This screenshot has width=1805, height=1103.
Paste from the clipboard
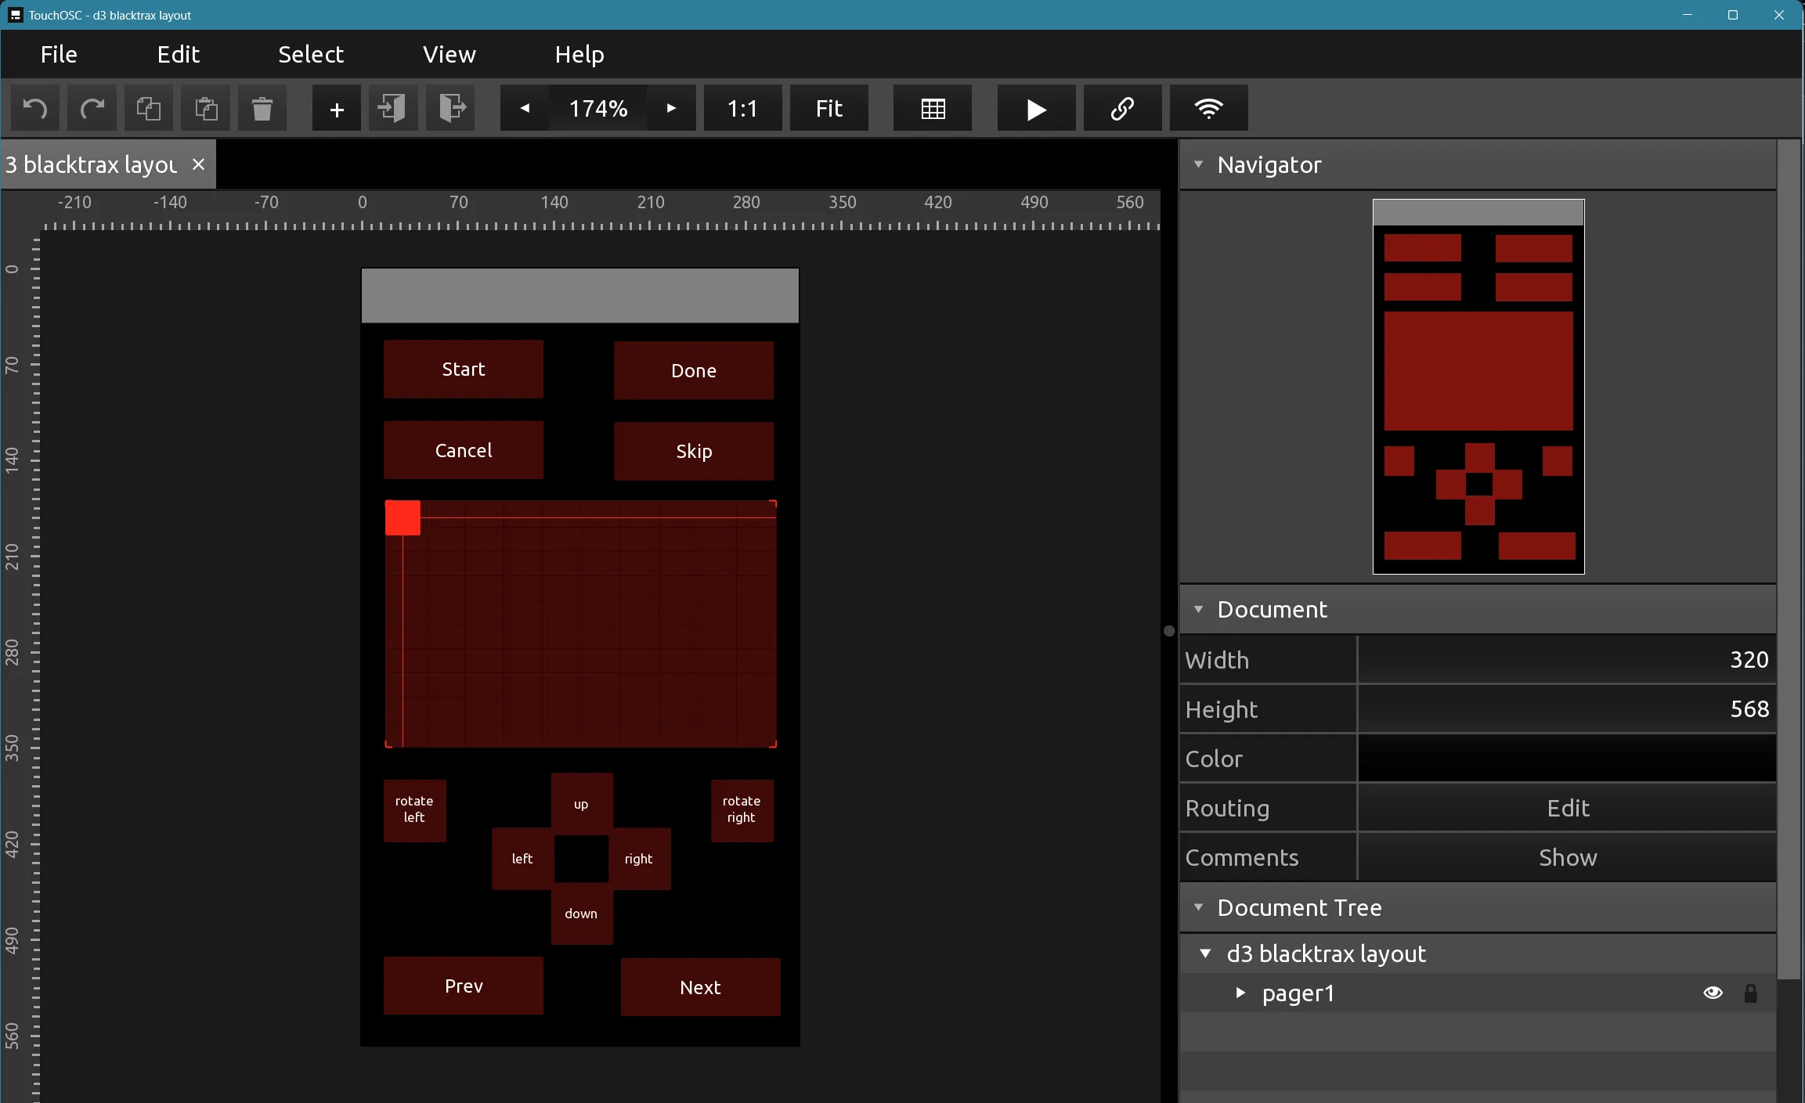[x=205, y=108]
